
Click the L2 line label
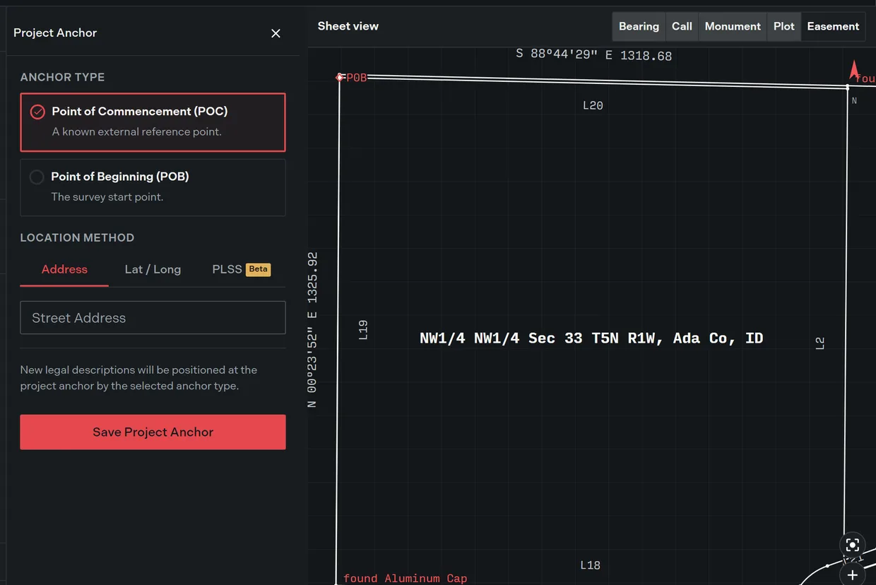tap(819, 343)
